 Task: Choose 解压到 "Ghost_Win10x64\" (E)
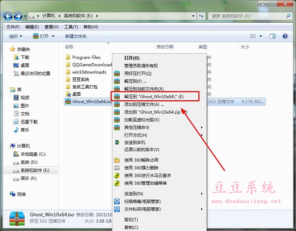pos(154,97)
